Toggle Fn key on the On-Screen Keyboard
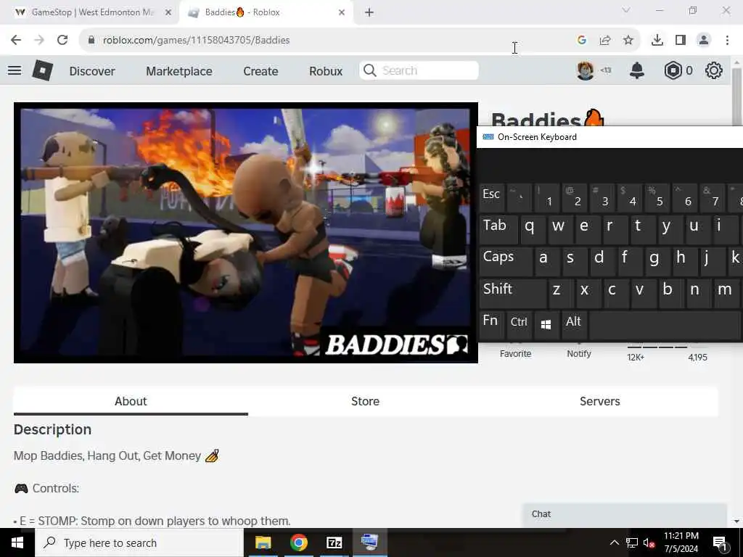Viewport: 743px width, 557px height. pyautogui.click(x=491, y=324)
